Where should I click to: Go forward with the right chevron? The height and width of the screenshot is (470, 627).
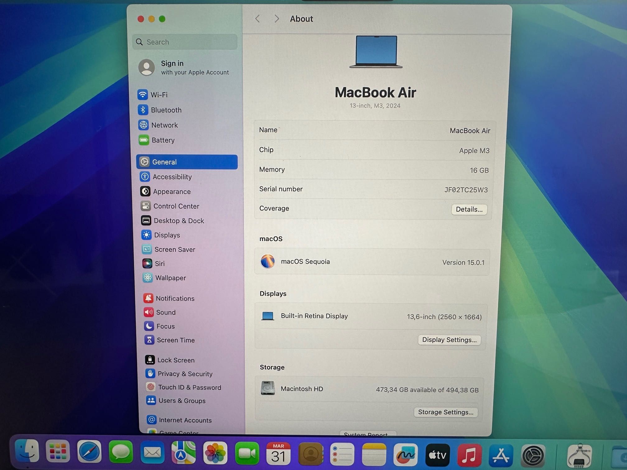click(x=276, y=19)
